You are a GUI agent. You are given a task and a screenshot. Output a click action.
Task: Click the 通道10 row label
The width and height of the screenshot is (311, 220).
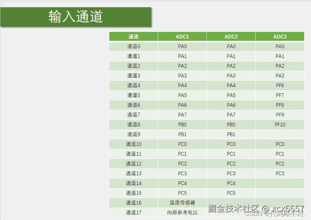coord(133,144)
